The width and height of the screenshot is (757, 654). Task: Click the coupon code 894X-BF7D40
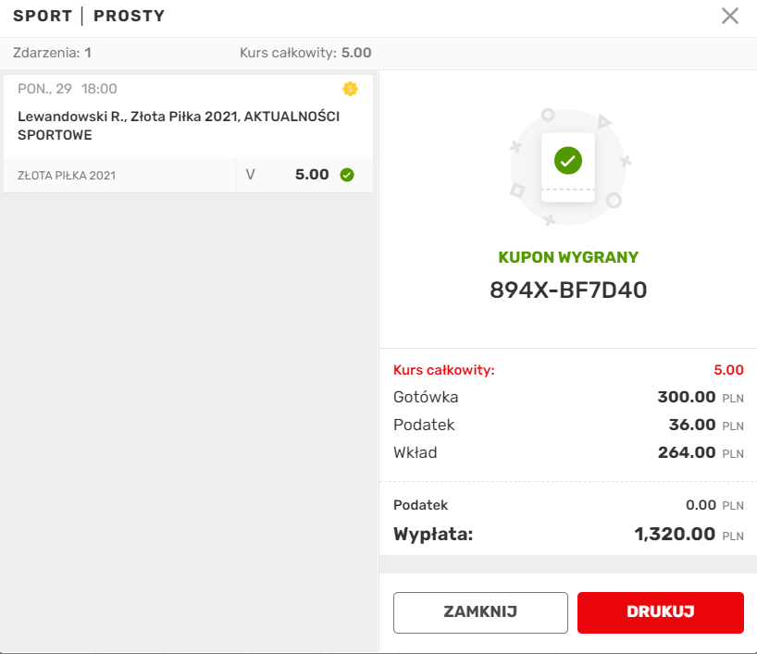(x=568, y=290)
